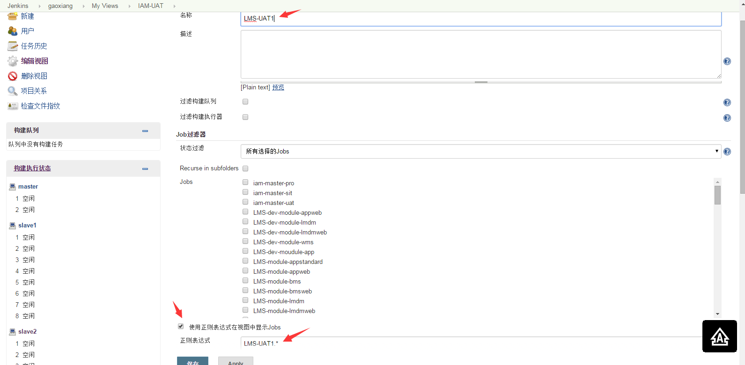Screen dimensions: 745x365
Task: Open help icon for 状态过滤
Action: tap(727, 152)
